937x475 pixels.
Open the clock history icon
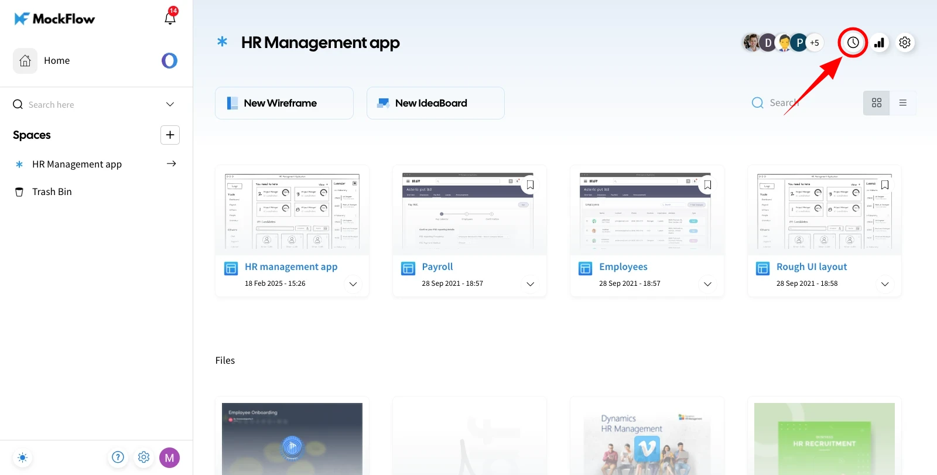pos(853,42)
